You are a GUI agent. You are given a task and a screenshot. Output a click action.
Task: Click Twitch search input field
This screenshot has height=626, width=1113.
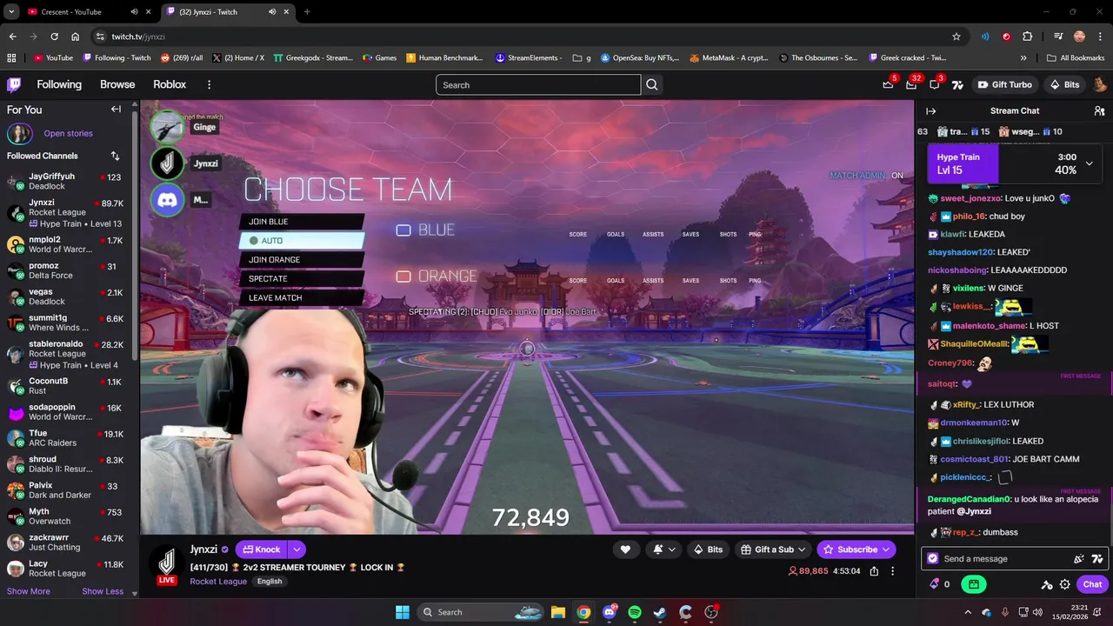click(x=538, y=84)
